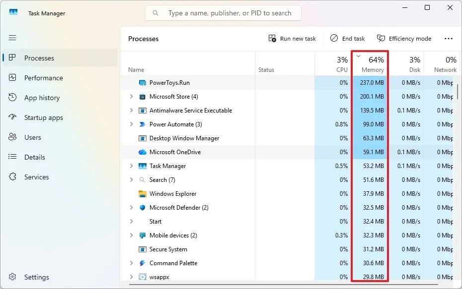Open Settings via the gear icon
This screenshot has width=462, height=289.
12,277
